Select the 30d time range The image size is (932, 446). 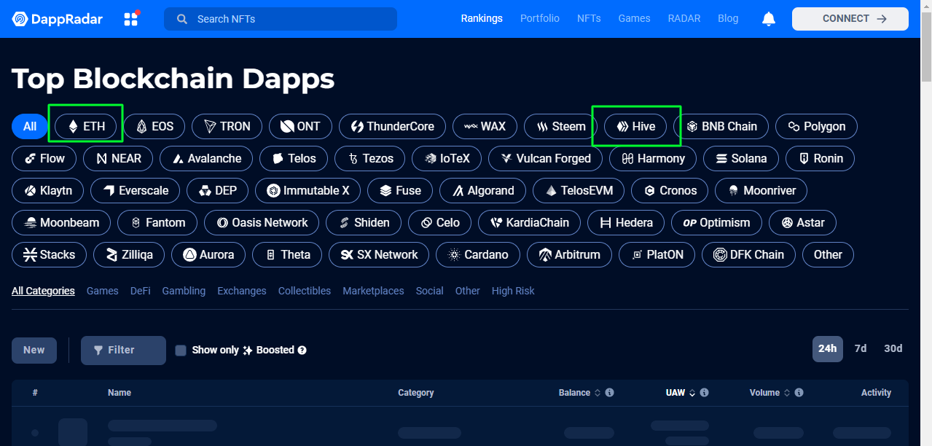[x=893, y=348]
